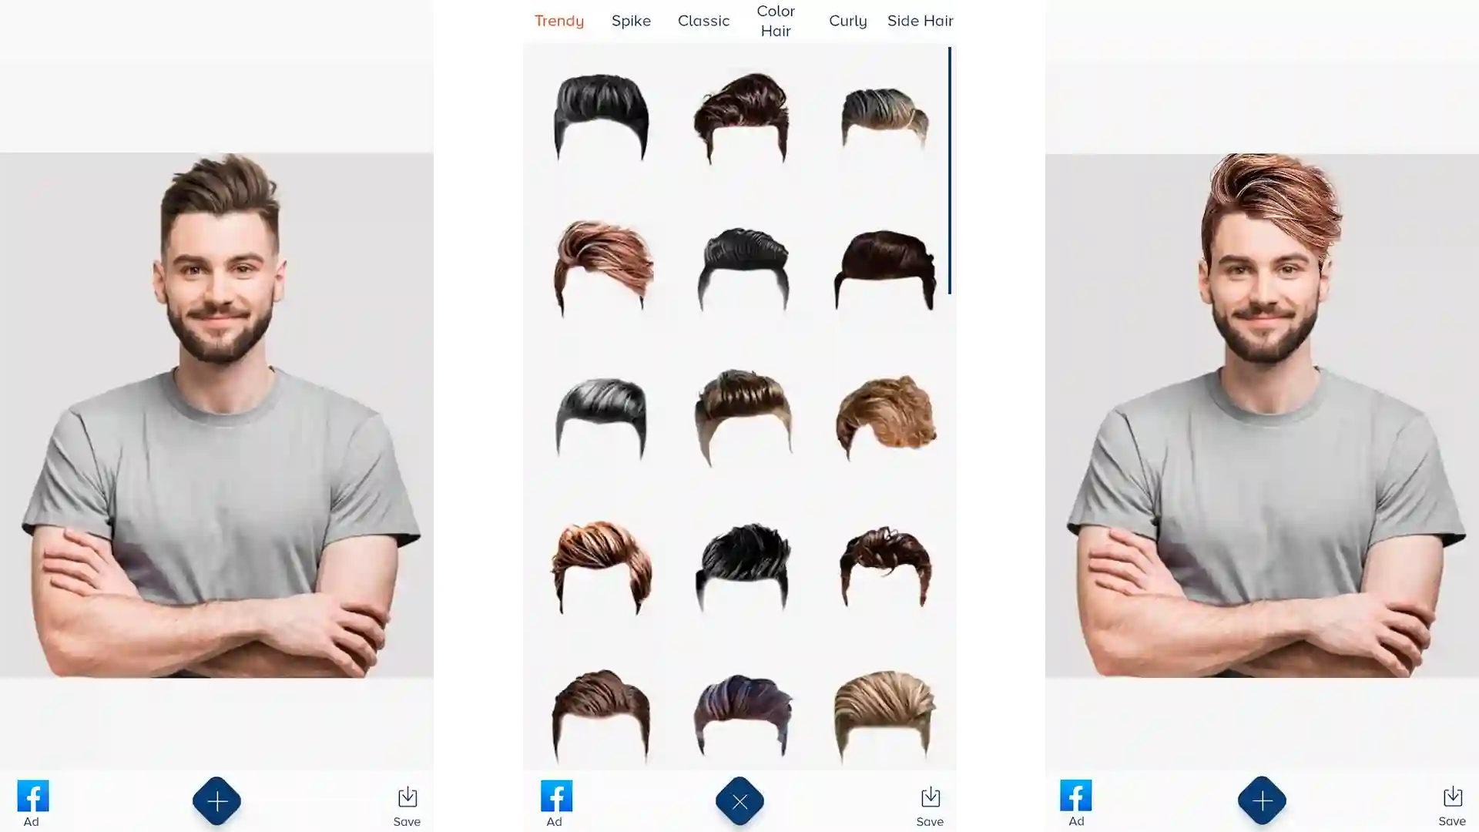Image resolution: width=1479 pixels, height=832 pixels.
Task: Open the Spike hairstyle category
Action: (631, 20)
